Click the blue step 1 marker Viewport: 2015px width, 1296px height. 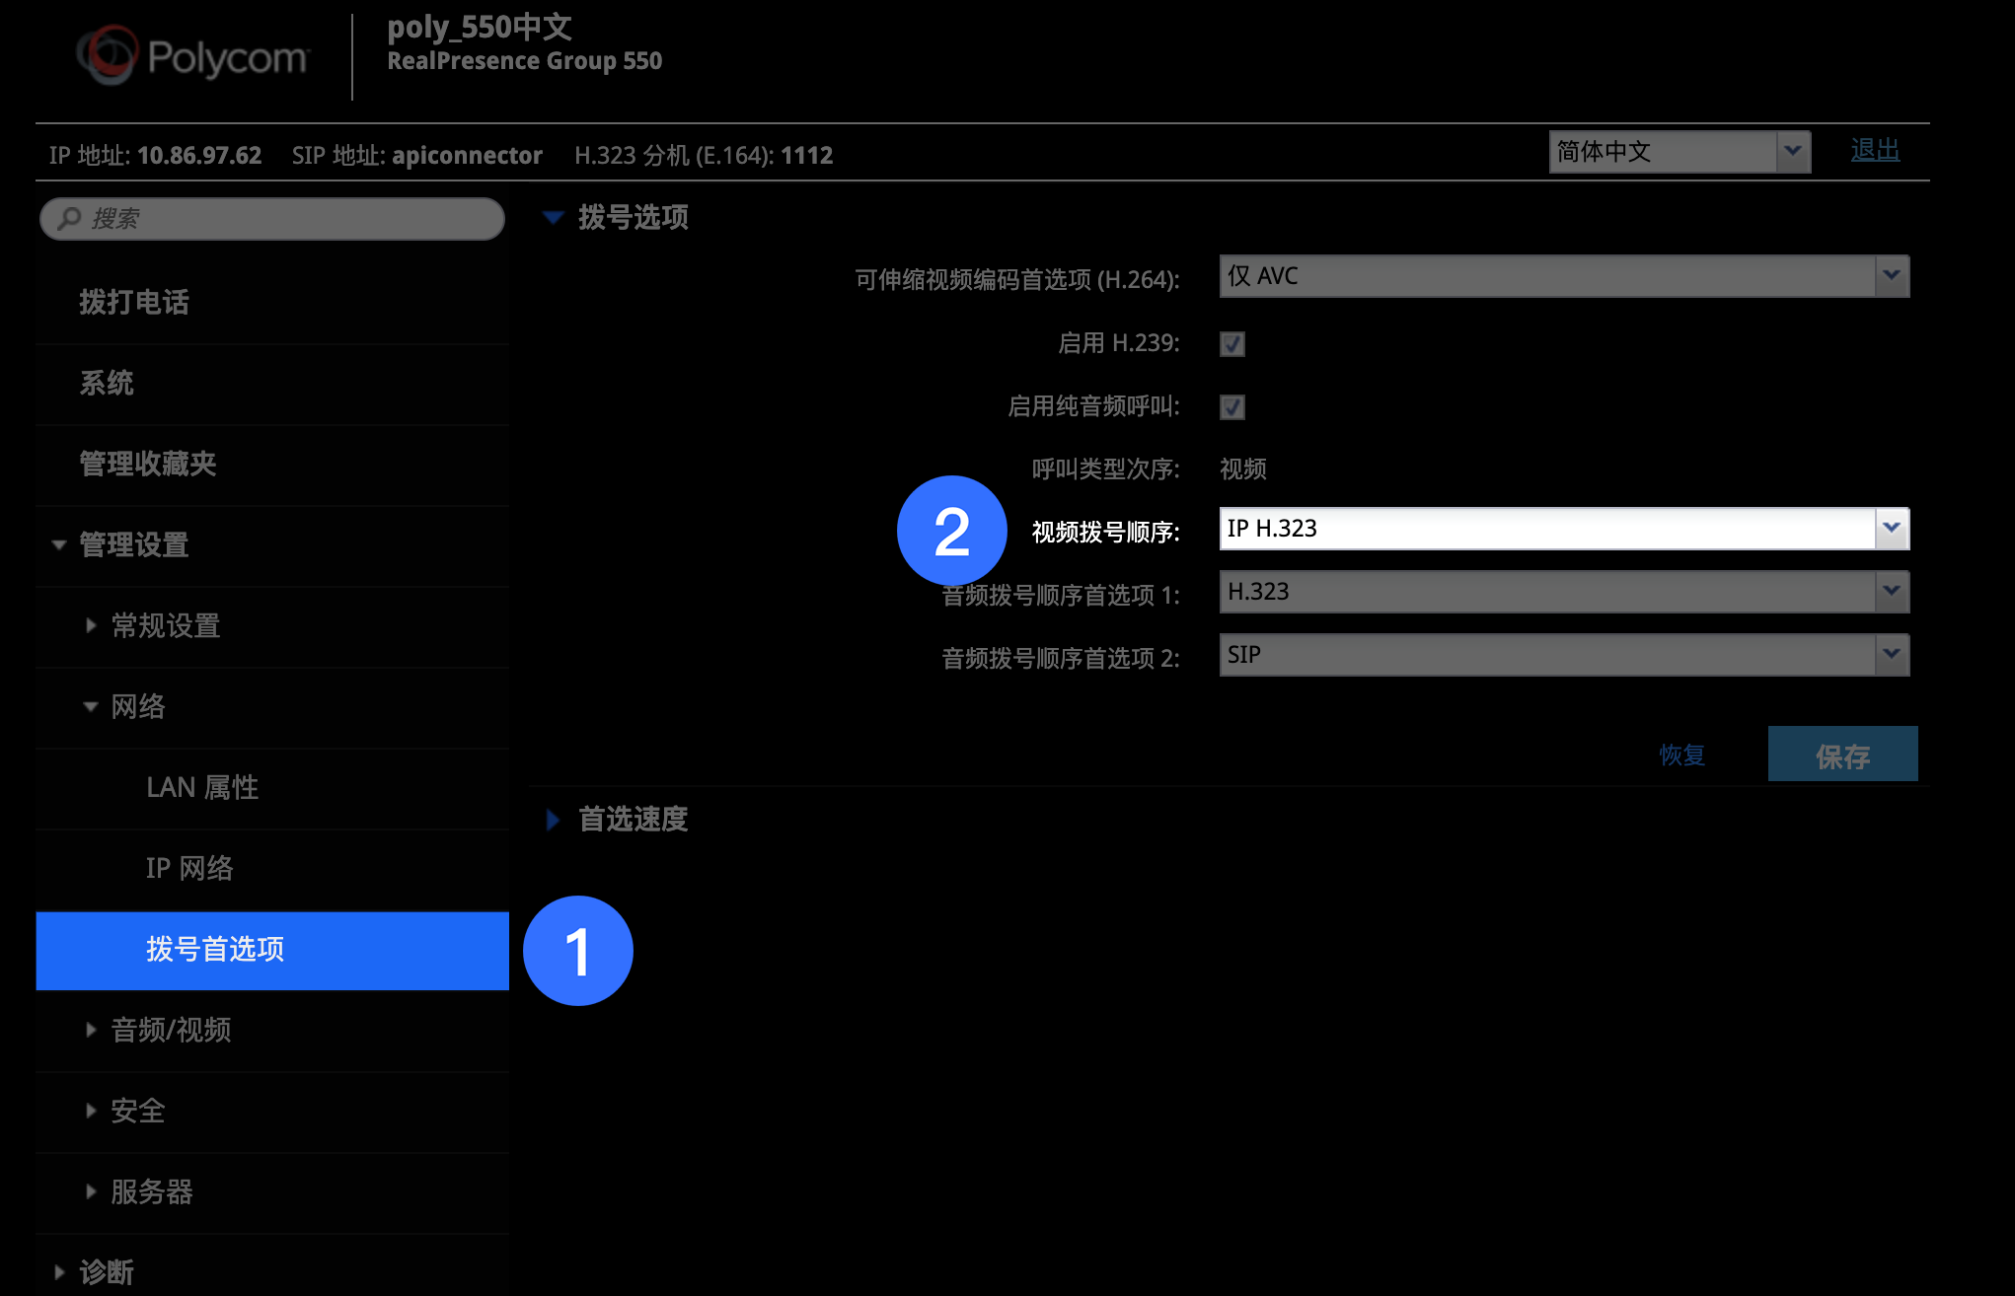tap(577, 951)
